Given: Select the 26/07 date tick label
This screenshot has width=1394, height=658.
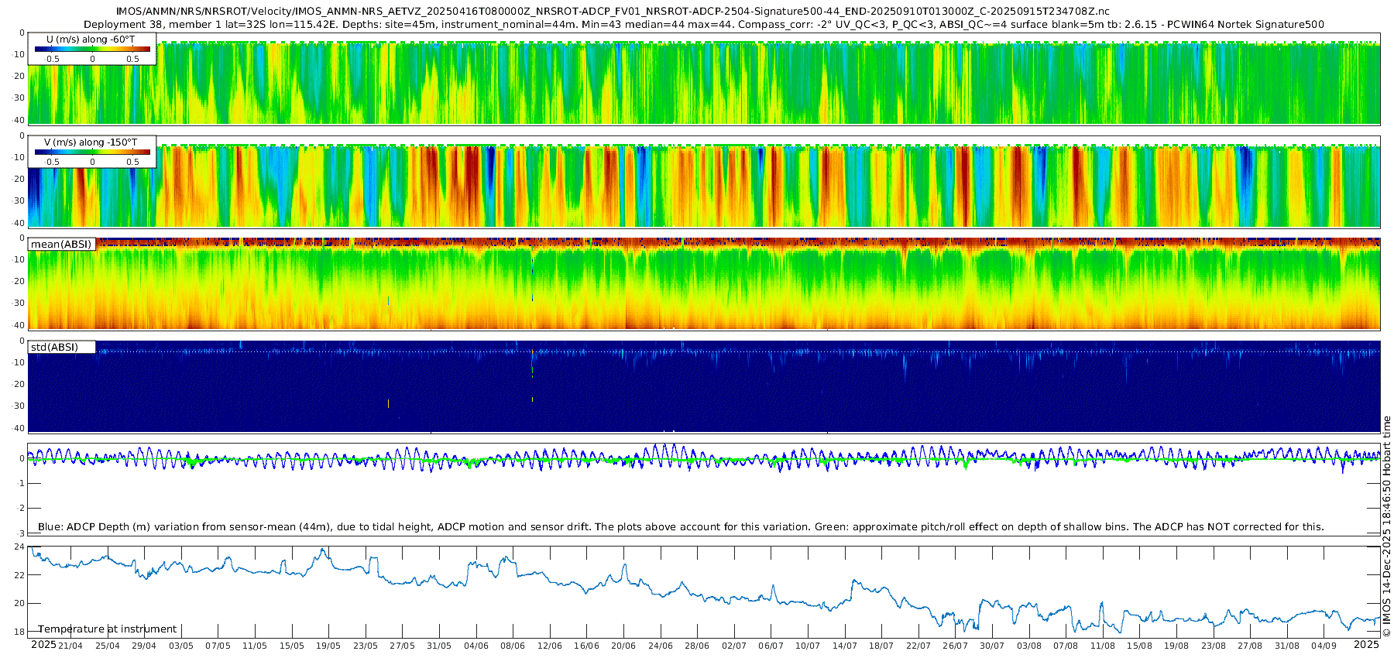Looking at the screenshot, I should tap(955, 646).
